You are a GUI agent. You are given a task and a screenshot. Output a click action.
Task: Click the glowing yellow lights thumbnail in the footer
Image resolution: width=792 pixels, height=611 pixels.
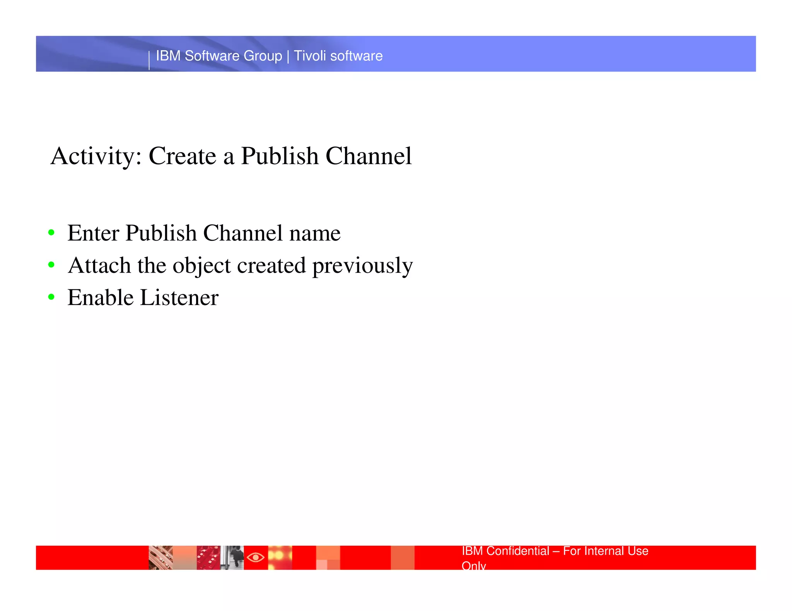(280, 557)
